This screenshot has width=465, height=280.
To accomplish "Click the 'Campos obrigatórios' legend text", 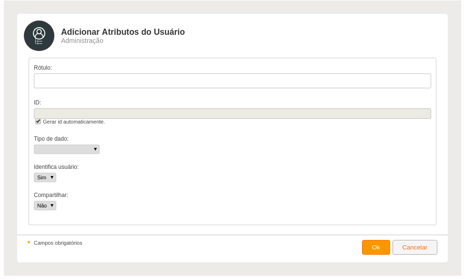I will (x=58, y=243).
